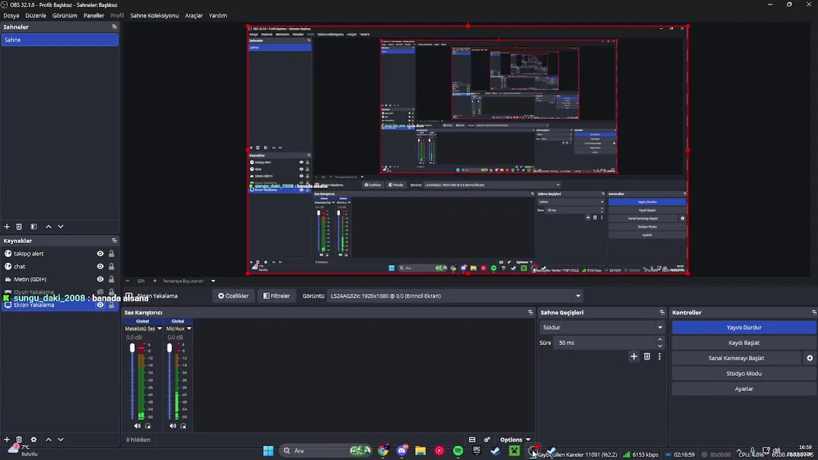The width and height of the screenshot is (818, 460).
Task: Zoom in the preview with plus icon
Action: [154, 280]
